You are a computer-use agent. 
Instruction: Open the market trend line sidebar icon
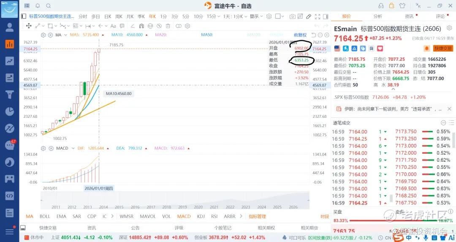click(x=10, y=61)
